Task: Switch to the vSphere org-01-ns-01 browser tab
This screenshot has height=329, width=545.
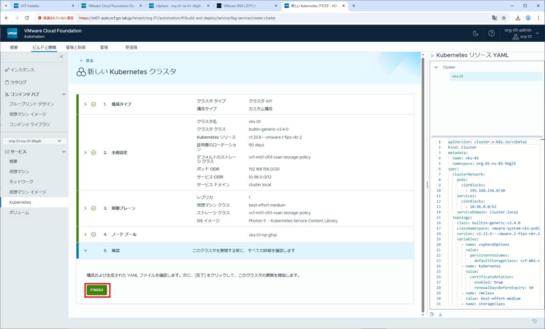Action: click(179, 6)
